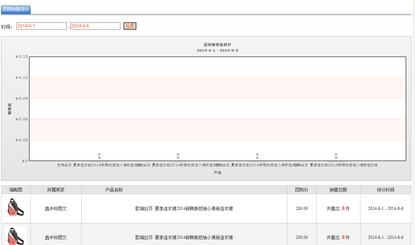The image size is (415, 245).
Task: Select the 团购价 column header
Action: click(x=302, y=190)
